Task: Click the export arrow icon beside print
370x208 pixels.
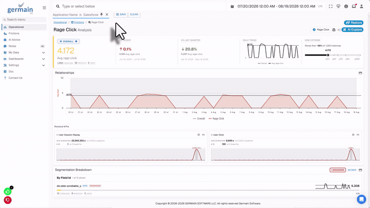Action: (x=339, y=30)
